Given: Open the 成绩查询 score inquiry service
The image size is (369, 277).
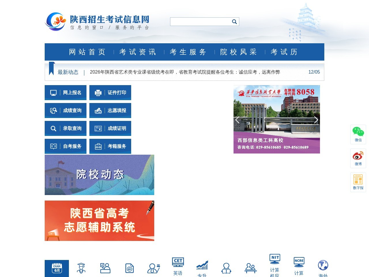Looking at the screenshot, I should coord(65,110).
